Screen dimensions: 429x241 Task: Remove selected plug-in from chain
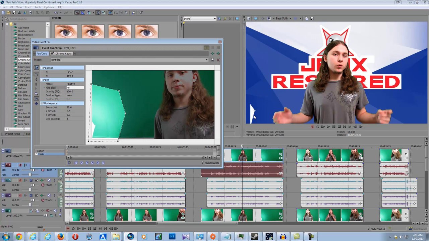[x=218, y=54]
